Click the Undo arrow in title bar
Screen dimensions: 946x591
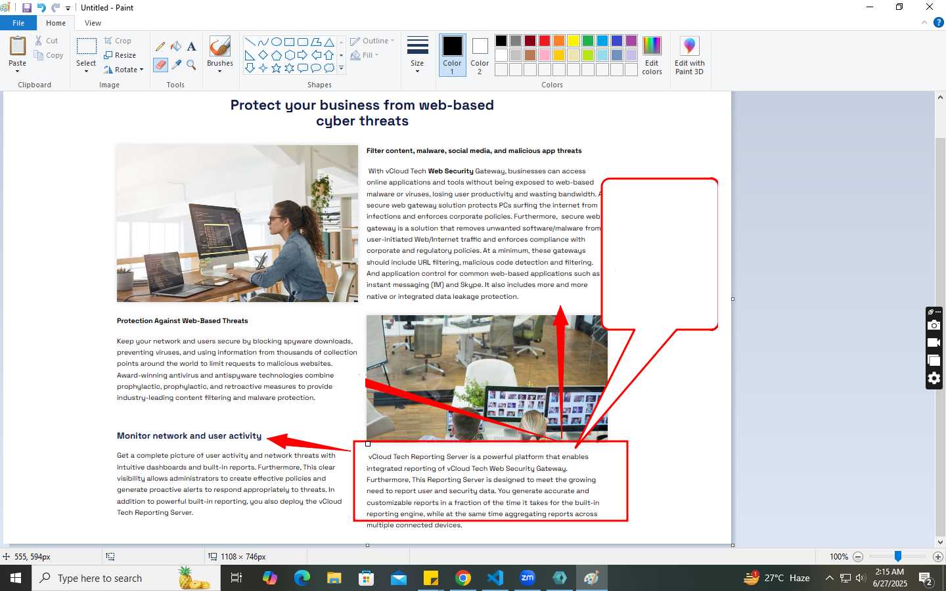(x=41, y=8)
